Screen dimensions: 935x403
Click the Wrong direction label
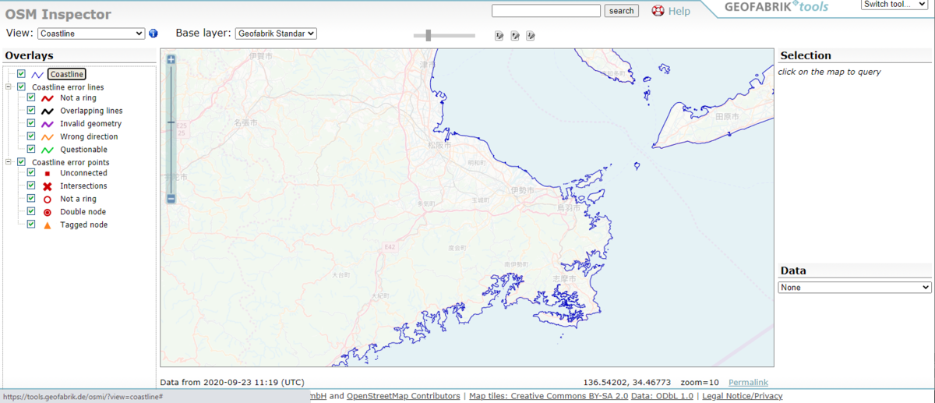(89, 136)
